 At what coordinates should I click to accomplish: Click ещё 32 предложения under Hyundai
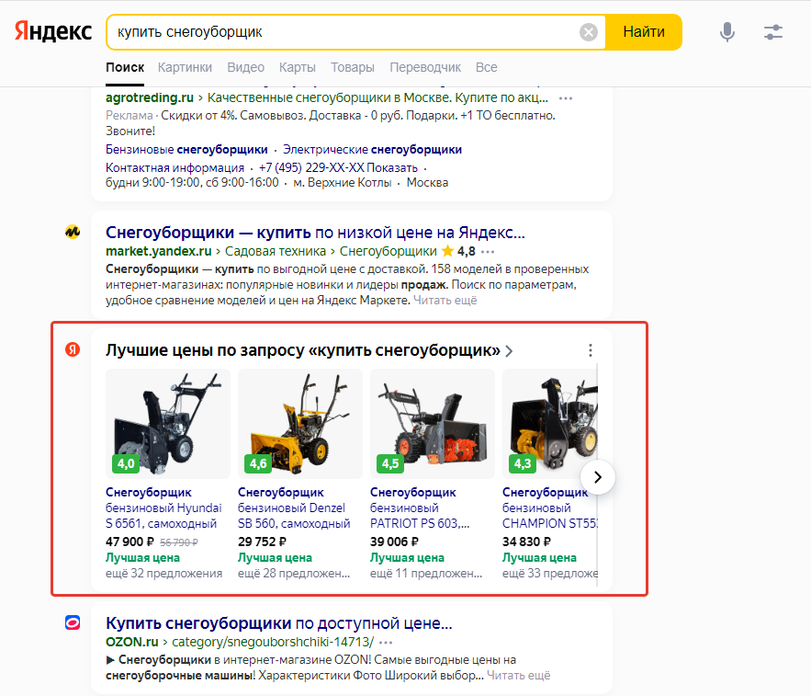(164, 574)
